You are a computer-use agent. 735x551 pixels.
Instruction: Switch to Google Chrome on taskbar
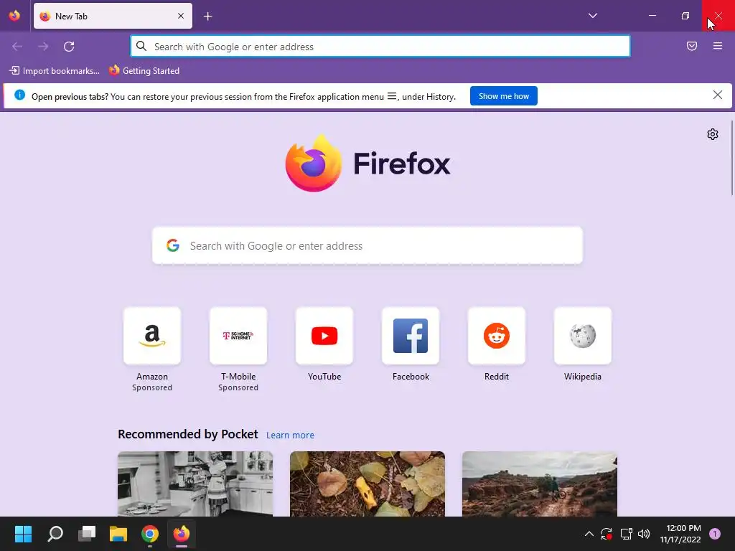click(150, 534)
